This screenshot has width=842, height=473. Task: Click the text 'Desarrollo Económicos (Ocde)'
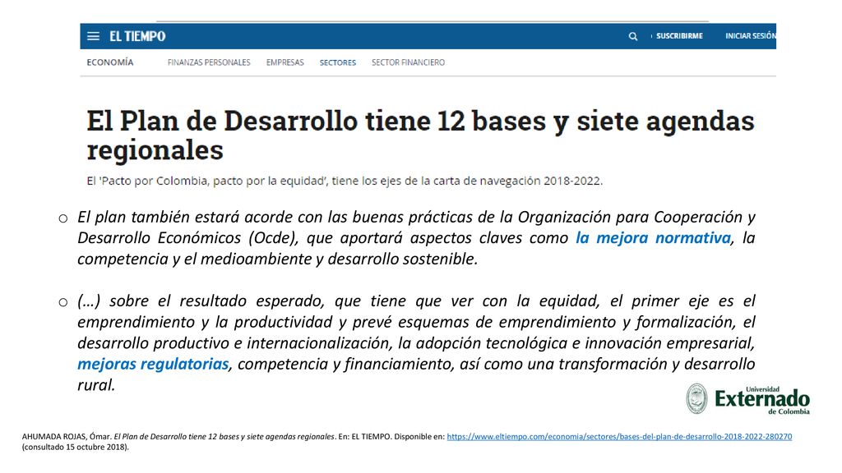click(x=188, y=237)
